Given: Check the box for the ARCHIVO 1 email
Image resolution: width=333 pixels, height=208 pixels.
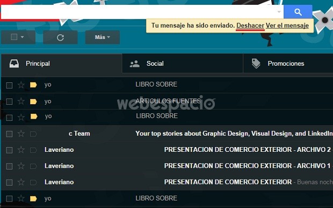Looking at the screenshot, I should pos(9,166).
